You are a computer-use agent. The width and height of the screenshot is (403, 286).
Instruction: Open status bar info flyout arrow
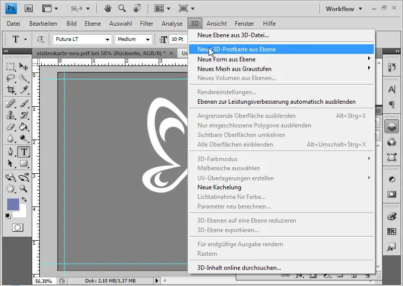coord(157,280)
